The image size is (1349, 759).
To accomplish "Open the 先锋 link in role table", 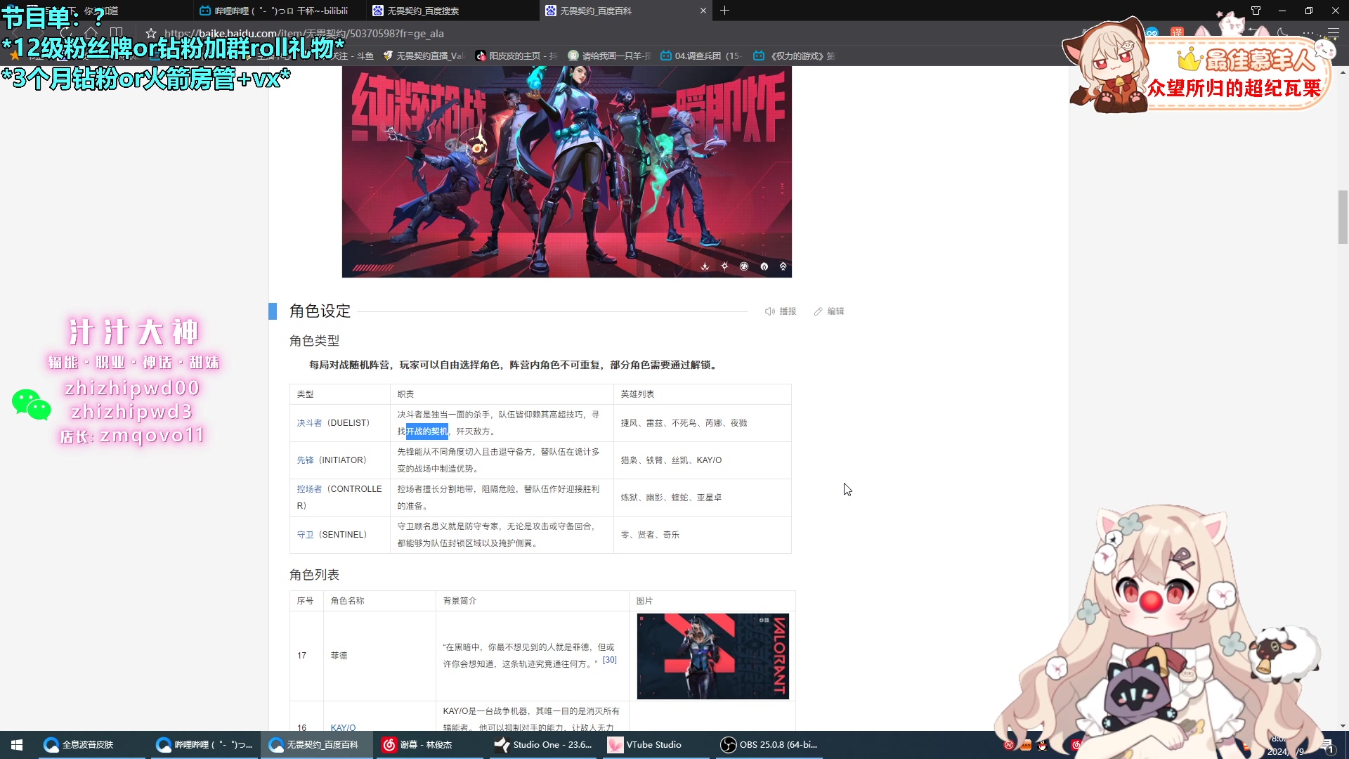I will point(305,460).
